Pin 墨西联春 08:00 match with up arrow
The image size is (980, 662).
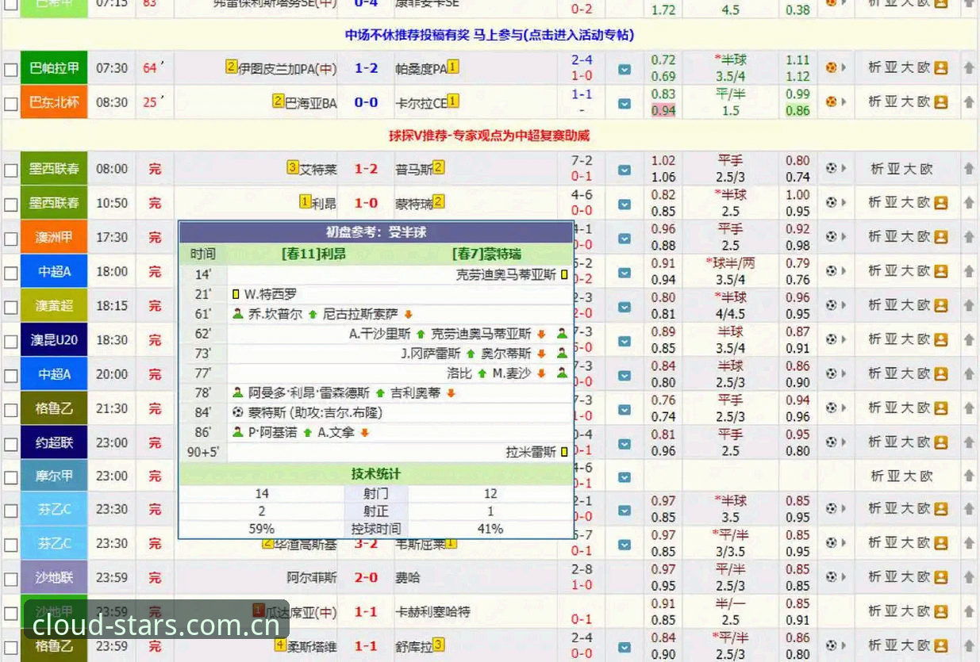point(969,169)
